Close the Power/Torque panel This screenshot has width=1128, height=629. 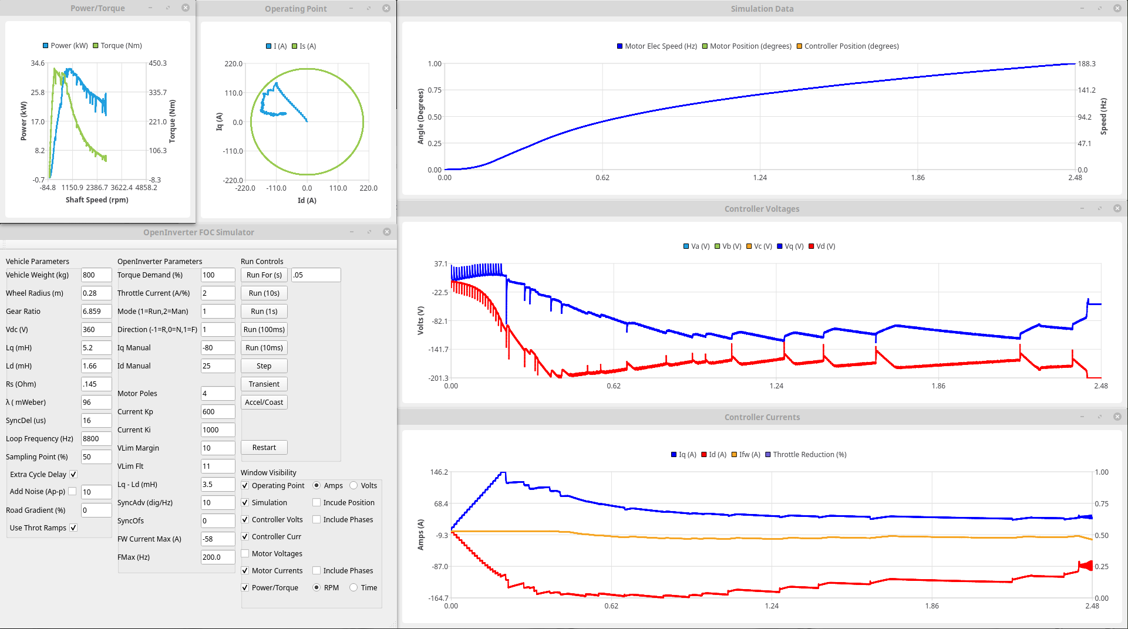coord(186,8)
